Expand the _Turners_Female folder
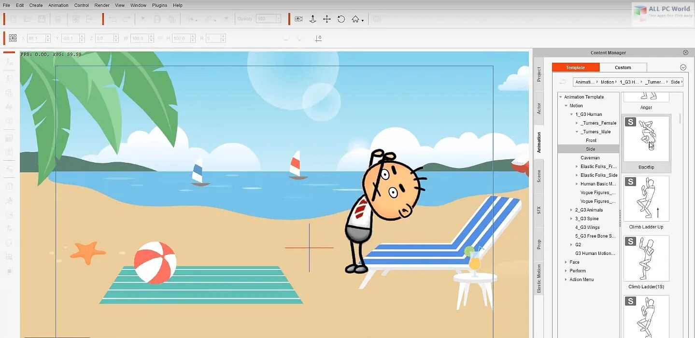695x338 pixels. (577, 123)
